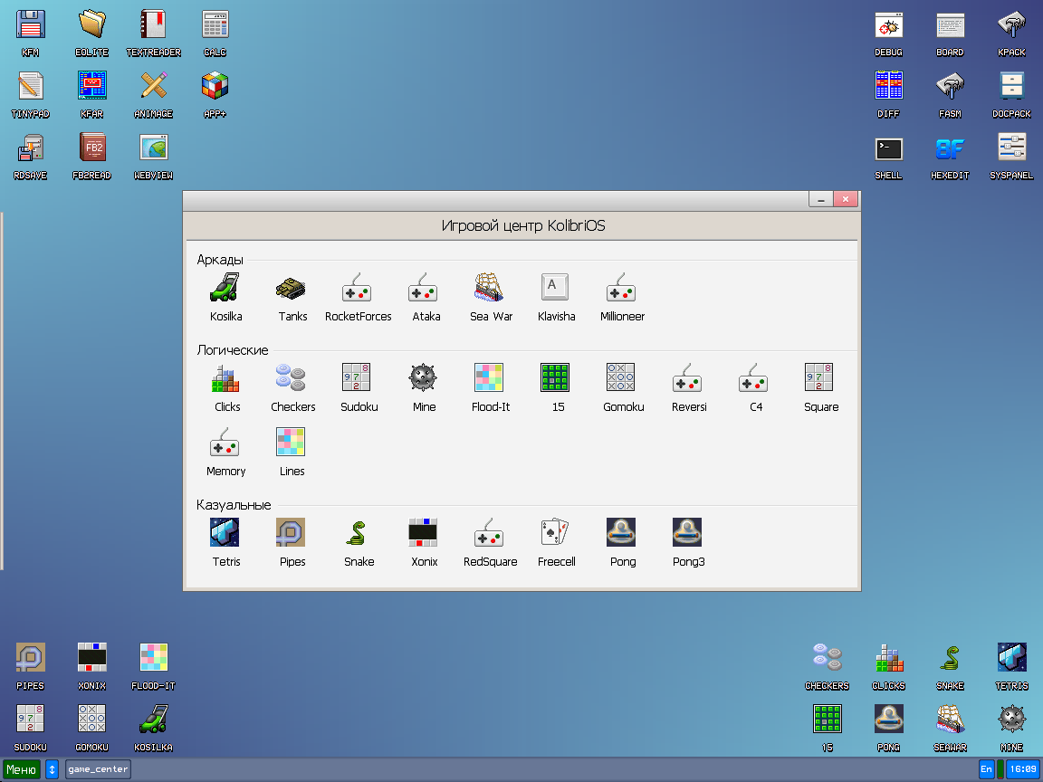Launch the 15 puzzle in Game Center

[x=557, y=387]
